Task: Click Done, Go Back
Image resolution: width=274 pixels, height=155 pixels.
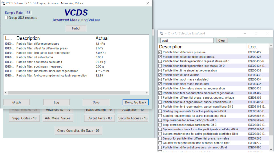Action: point(136,102)
